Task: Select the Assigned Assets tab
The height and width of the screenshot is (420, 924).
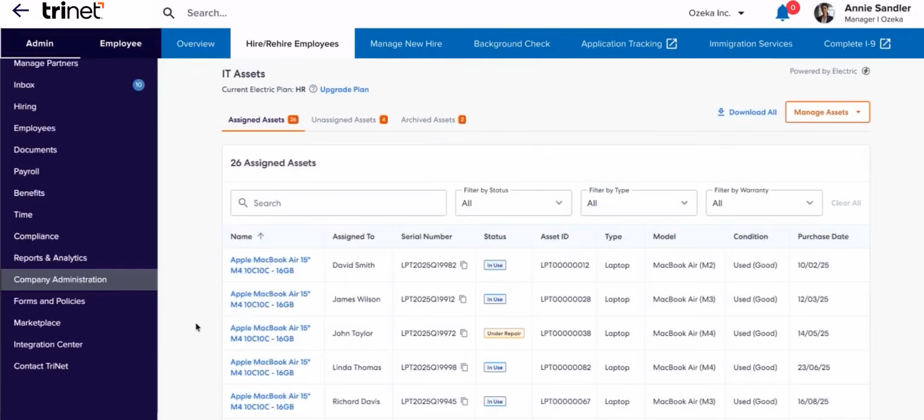Action: [x=263, y=119]
